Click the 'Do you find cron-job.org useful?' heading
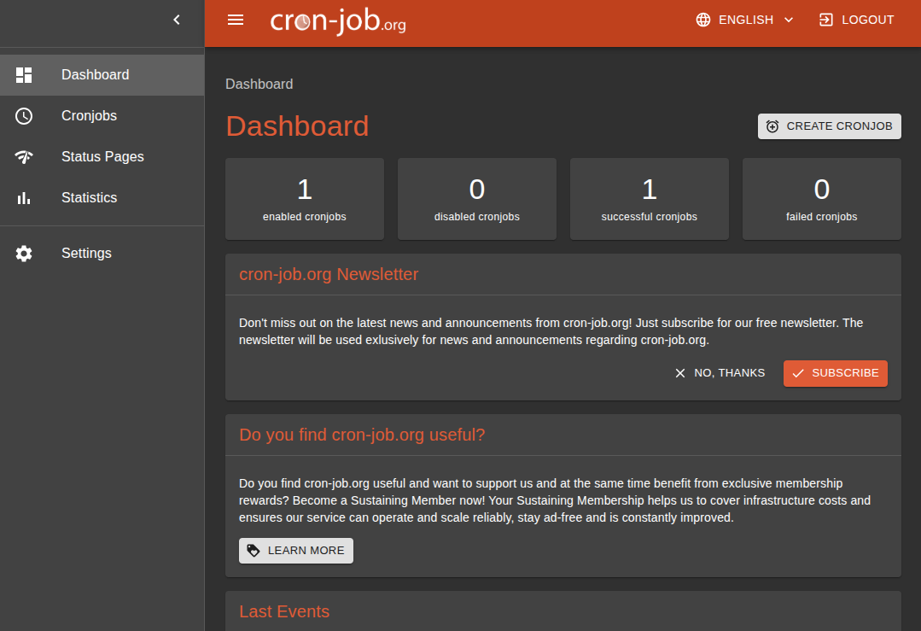The width and height of the screenshot is (921, 631). tap(362, 435)
